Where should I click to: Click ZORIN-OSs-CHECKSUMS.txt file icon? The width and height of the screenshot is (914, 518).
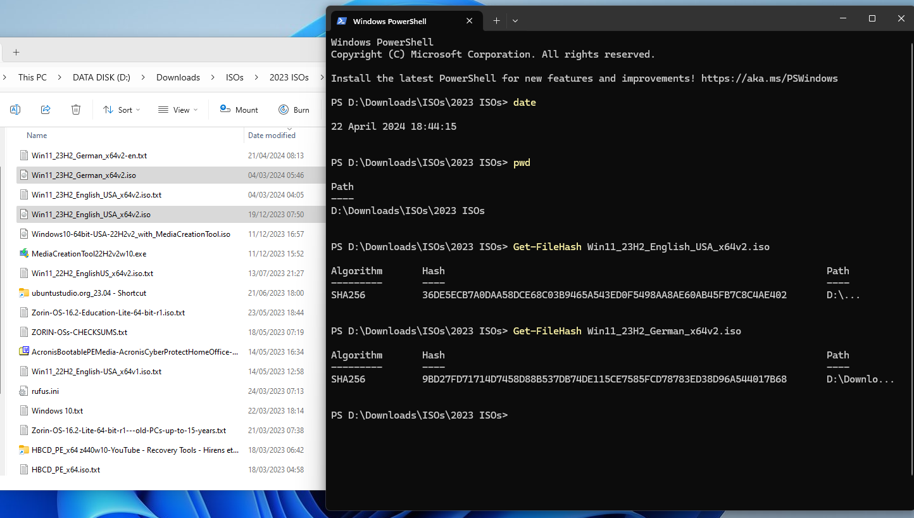24,332
